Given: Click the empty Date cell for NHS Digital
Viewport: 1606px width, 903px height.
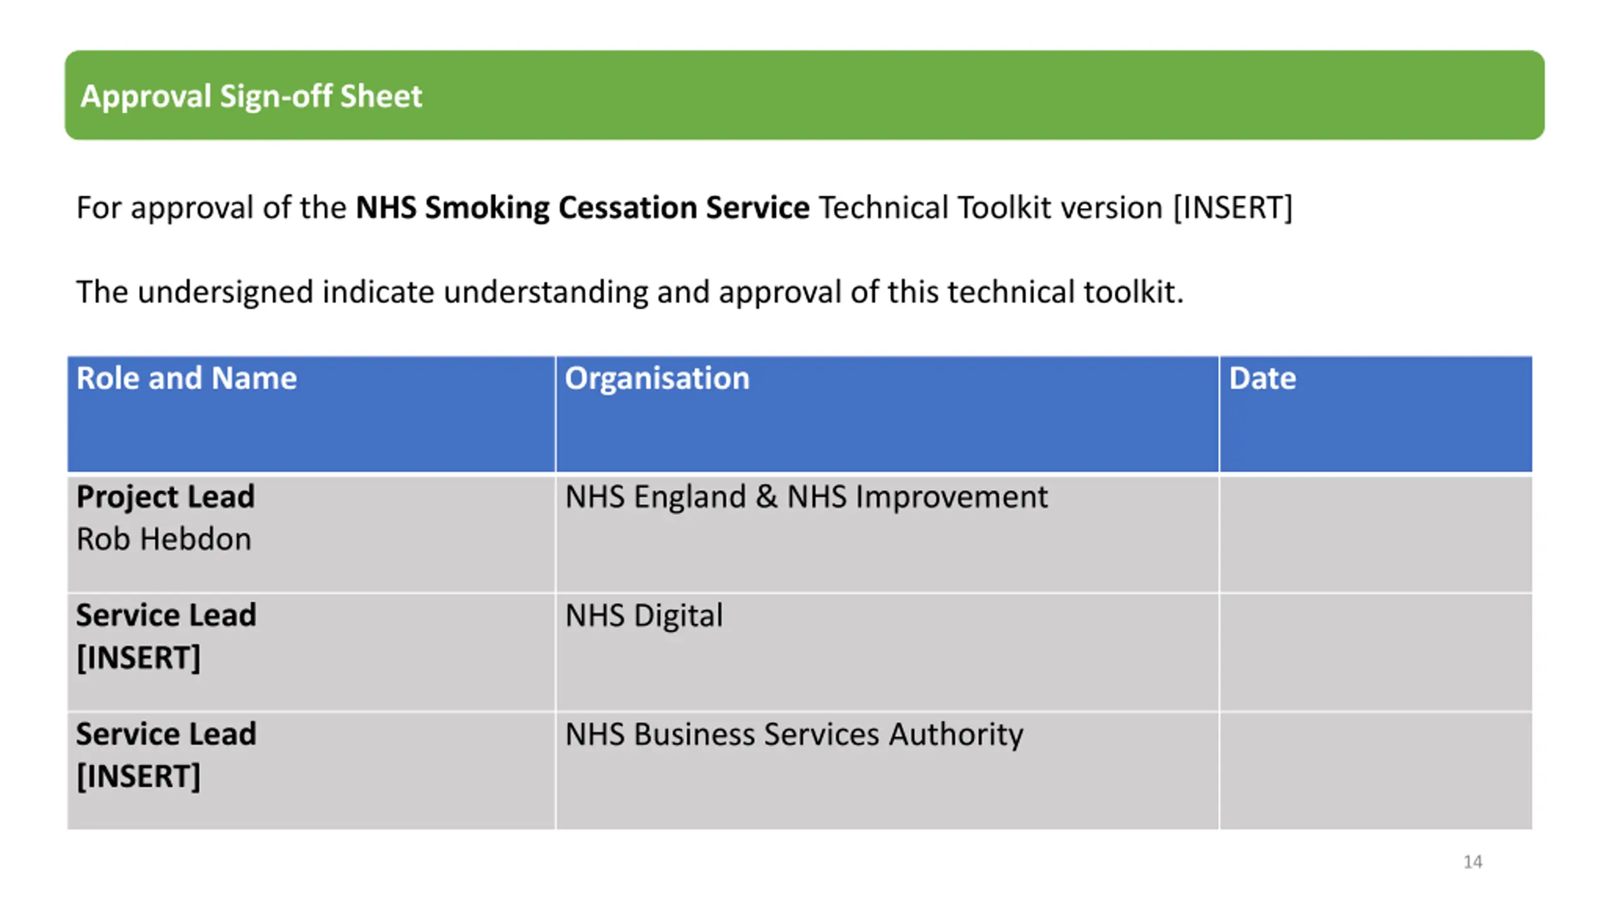Looking at the screenshot, I should (x=1376, y=652).
